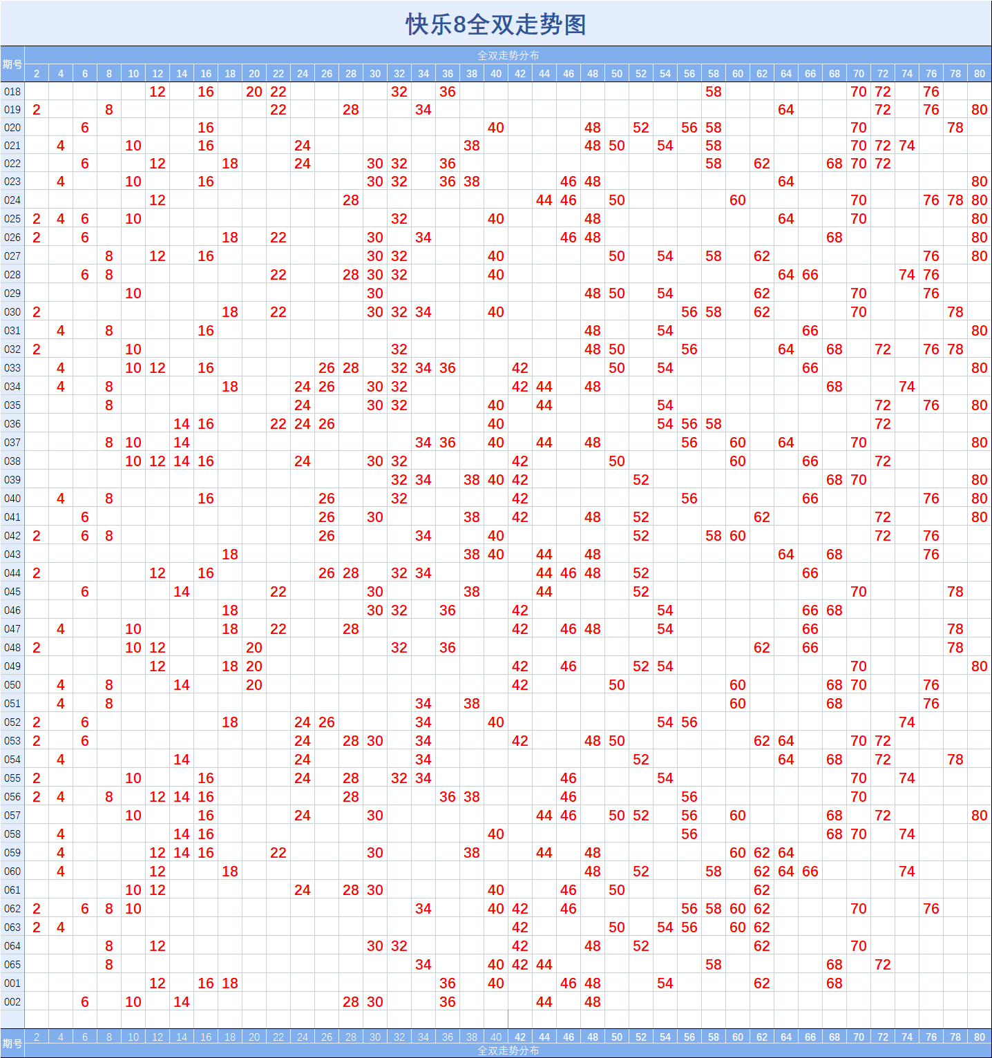
Task: Click the 64 in row 019
Action: (786, 109)
